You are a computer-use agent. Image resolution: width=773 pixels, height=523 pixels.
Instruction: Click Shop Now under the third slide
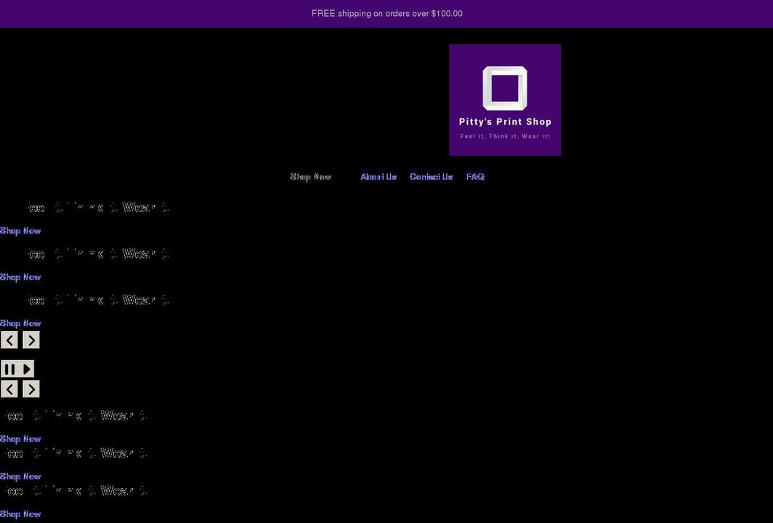(x=20, y=323)
